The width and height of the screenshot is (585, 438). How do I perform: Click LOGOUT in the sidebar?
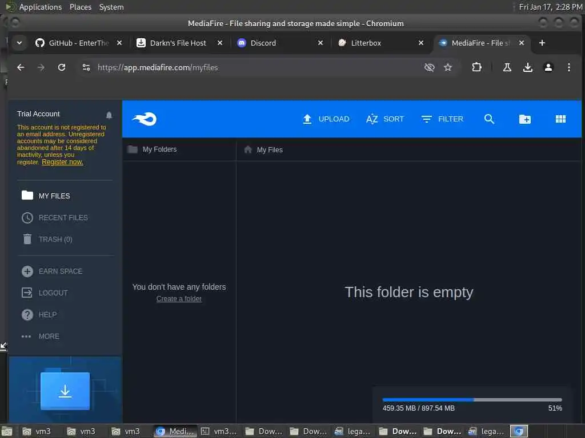coord(45,293)
